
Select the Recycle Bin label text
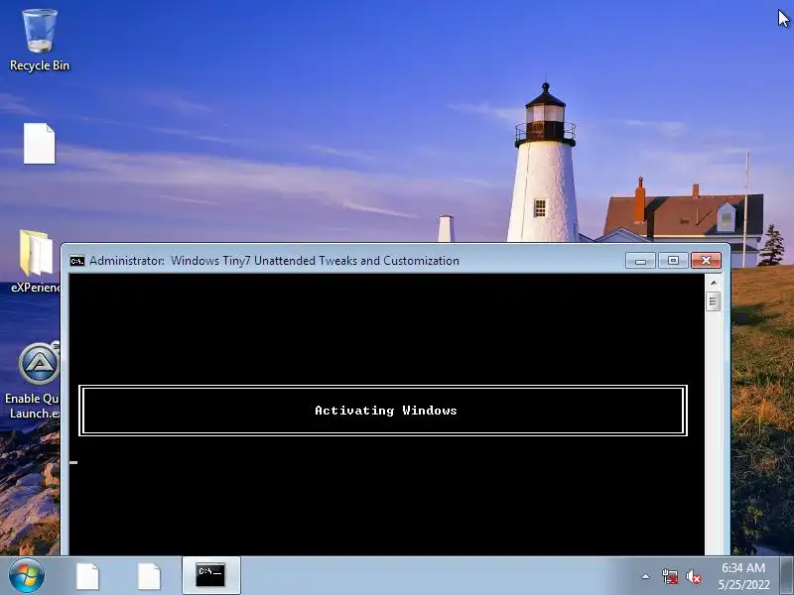coord(40,65)
